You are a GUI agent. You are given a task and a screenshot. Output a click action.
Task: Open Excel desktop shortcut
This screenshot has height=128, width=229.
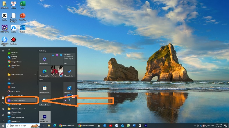point(22,5)
